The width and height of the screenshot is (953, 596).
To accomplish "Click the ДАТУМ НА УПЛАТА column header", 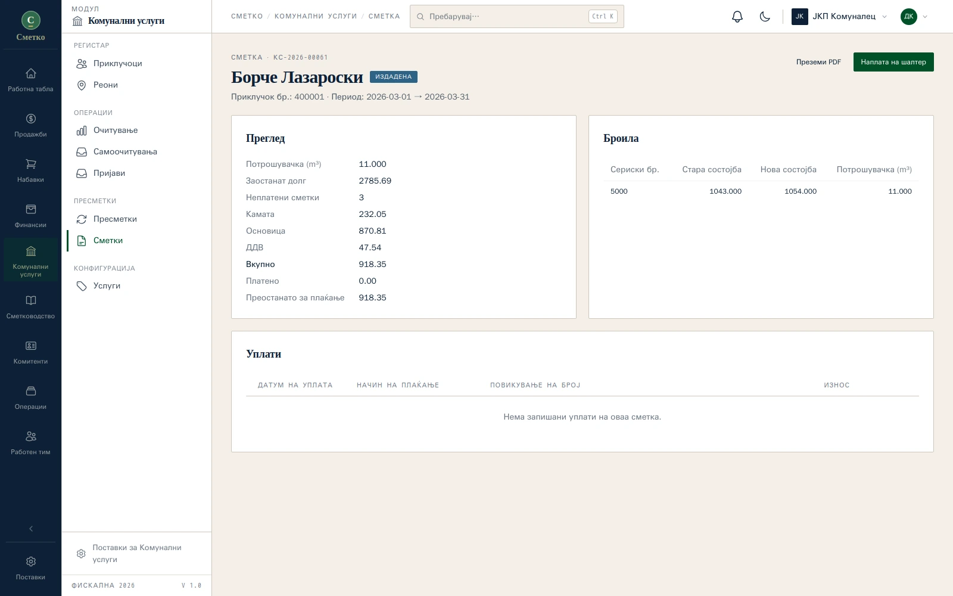I will 295,385.
